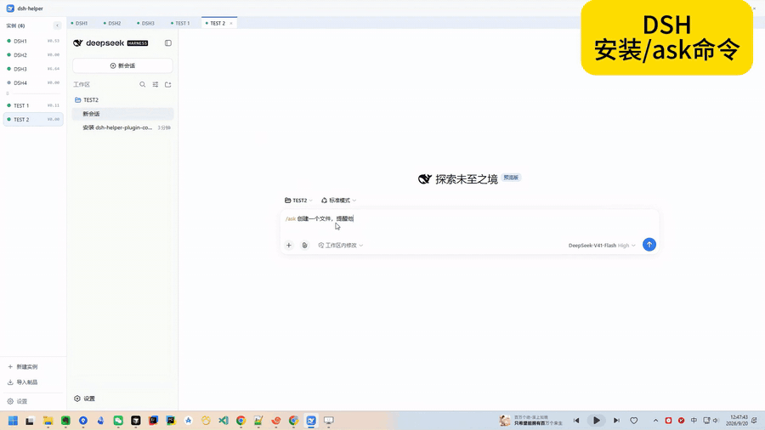Open the Windows Start menu

point(13,421)
